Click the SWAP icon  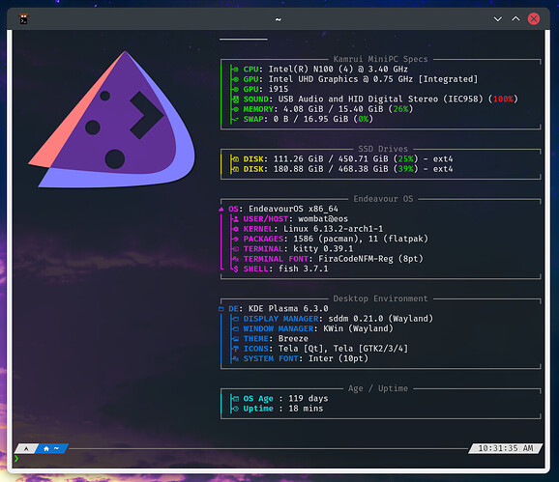pos(236,119)
